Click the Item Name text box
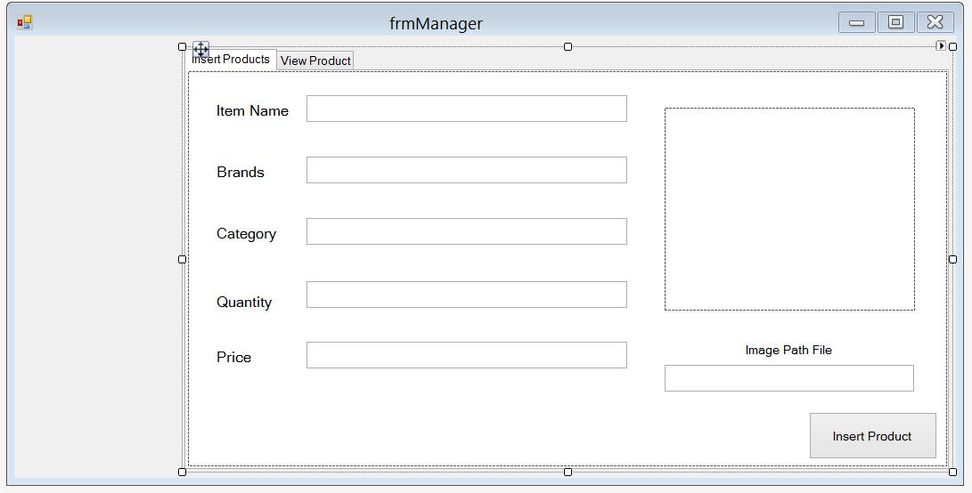 (x=466, y=109)
